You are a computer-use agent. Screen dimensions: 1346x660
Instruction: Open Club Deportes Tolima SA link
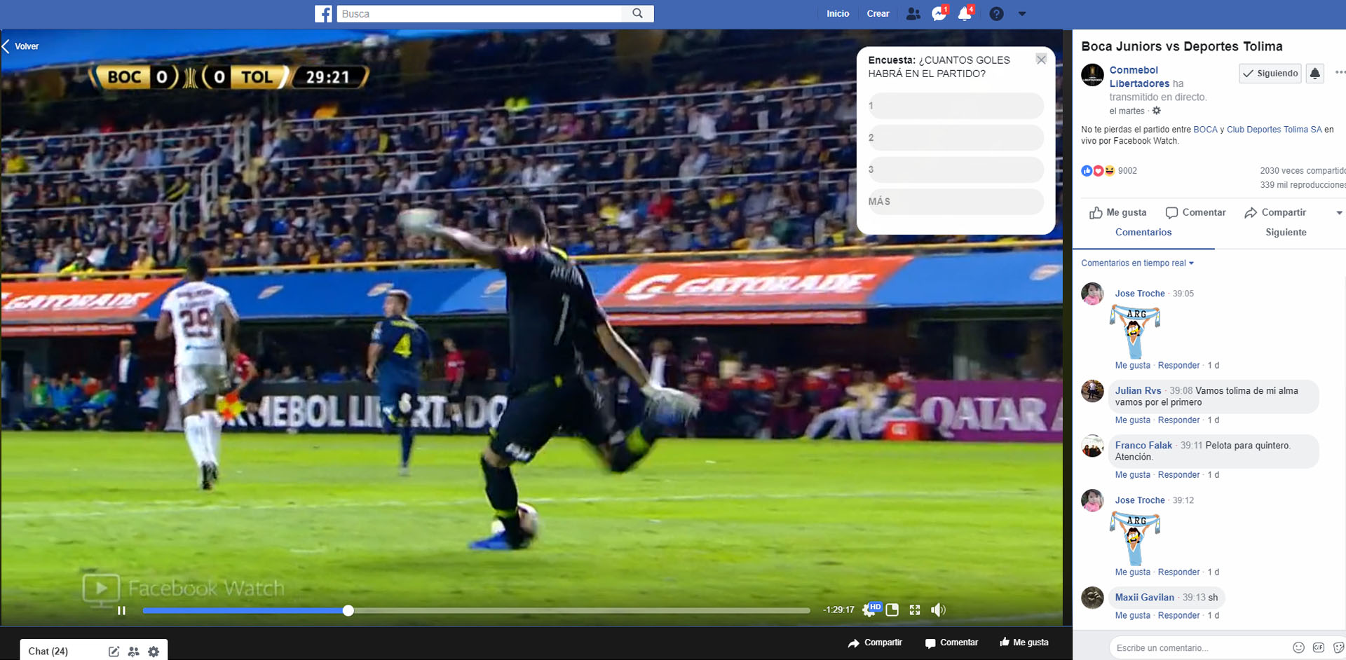pyautogui.click(x=1274, y=130)
